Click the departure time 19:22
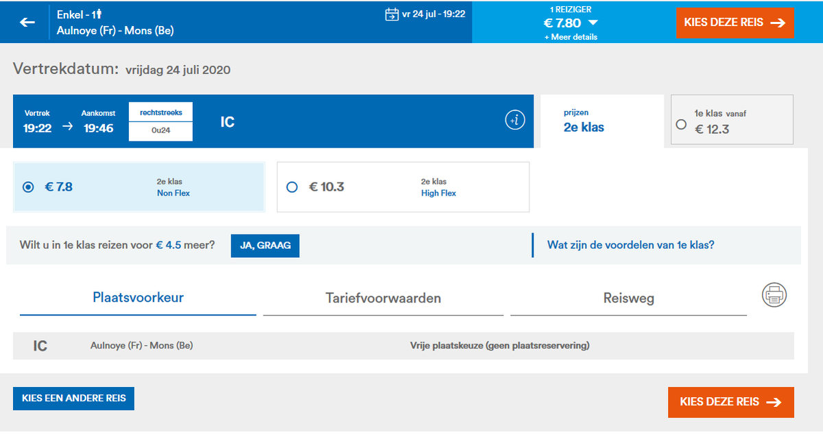 coord(38,128)
